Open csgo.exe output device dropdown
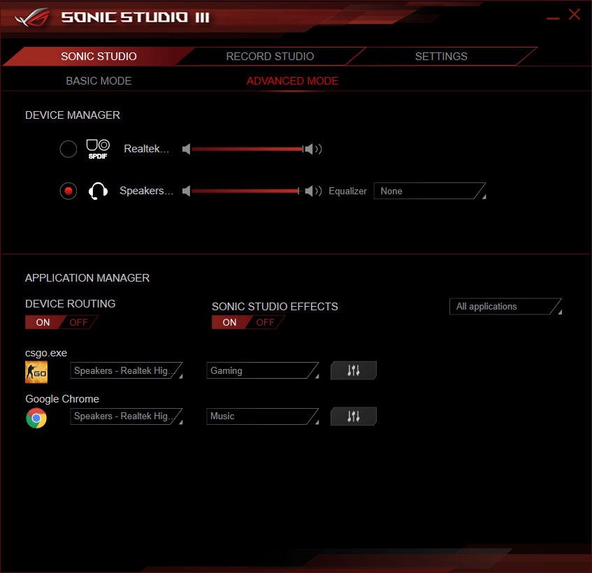Viewport: 592px width, 573px height. pos(127,370)
